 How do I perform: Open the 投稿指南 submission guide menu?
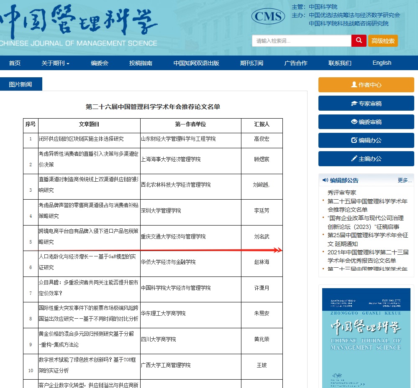click(141, 63)
